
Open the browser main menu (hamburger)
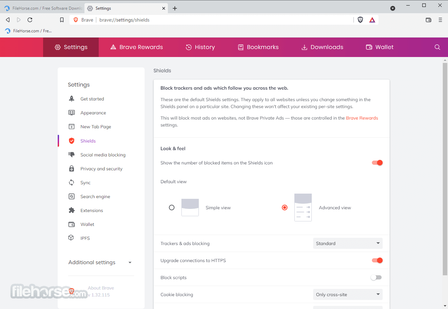pyautogui.click(x=440, y=20)
